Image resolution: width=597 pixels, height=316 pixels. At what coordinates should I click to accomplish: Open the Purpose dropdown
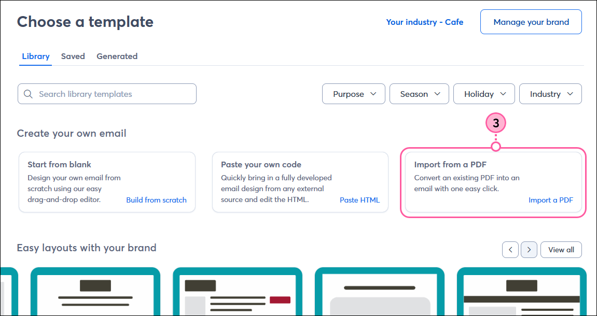pos(353,94)
